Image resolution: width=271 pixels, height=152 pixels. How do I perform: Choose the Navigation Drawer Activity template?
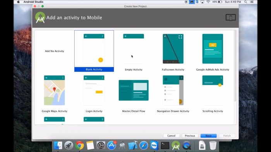(173, 92)
